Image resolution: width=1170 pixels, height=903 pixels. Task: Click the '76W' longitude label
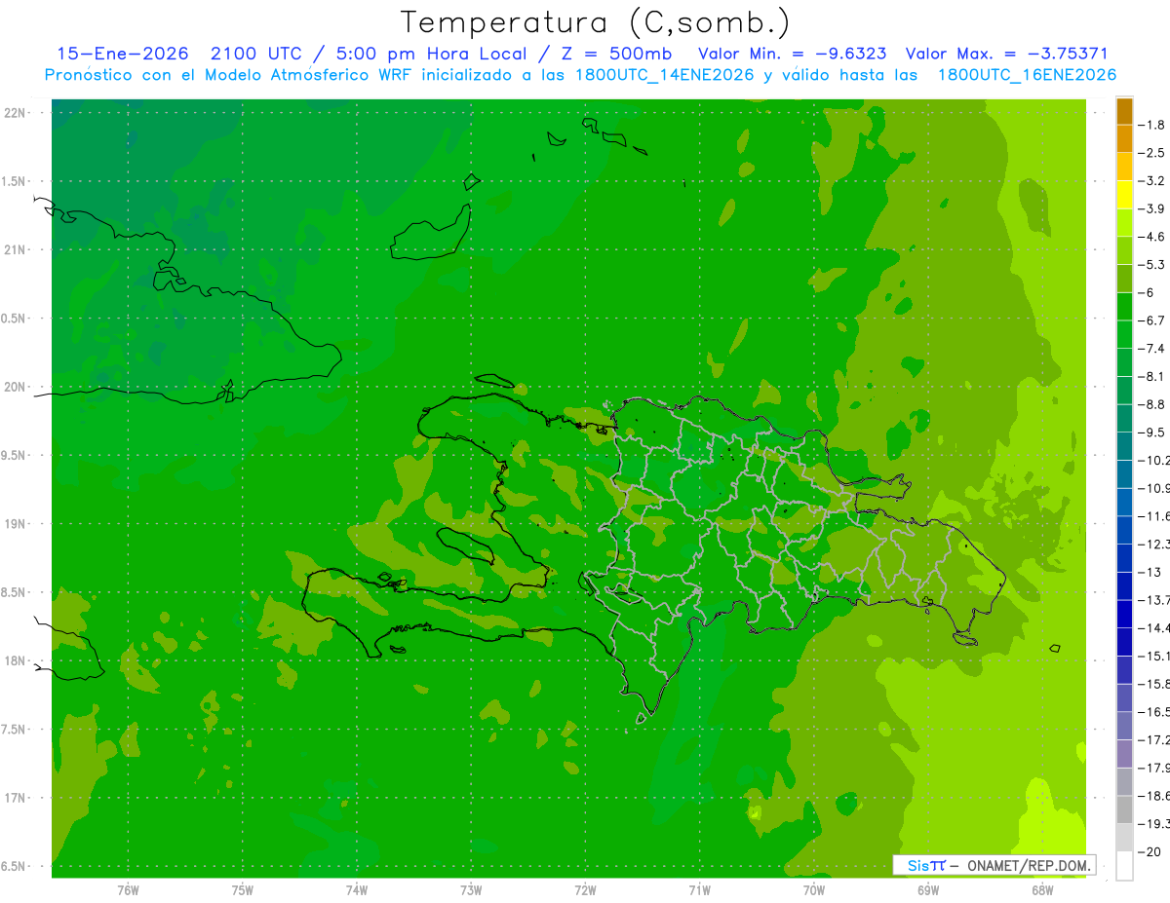point(128,889)
